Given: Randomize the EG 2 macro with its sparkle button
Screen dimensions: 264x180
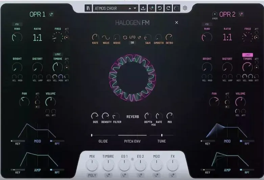Looking at the screenshot, I should click(140, 175).
